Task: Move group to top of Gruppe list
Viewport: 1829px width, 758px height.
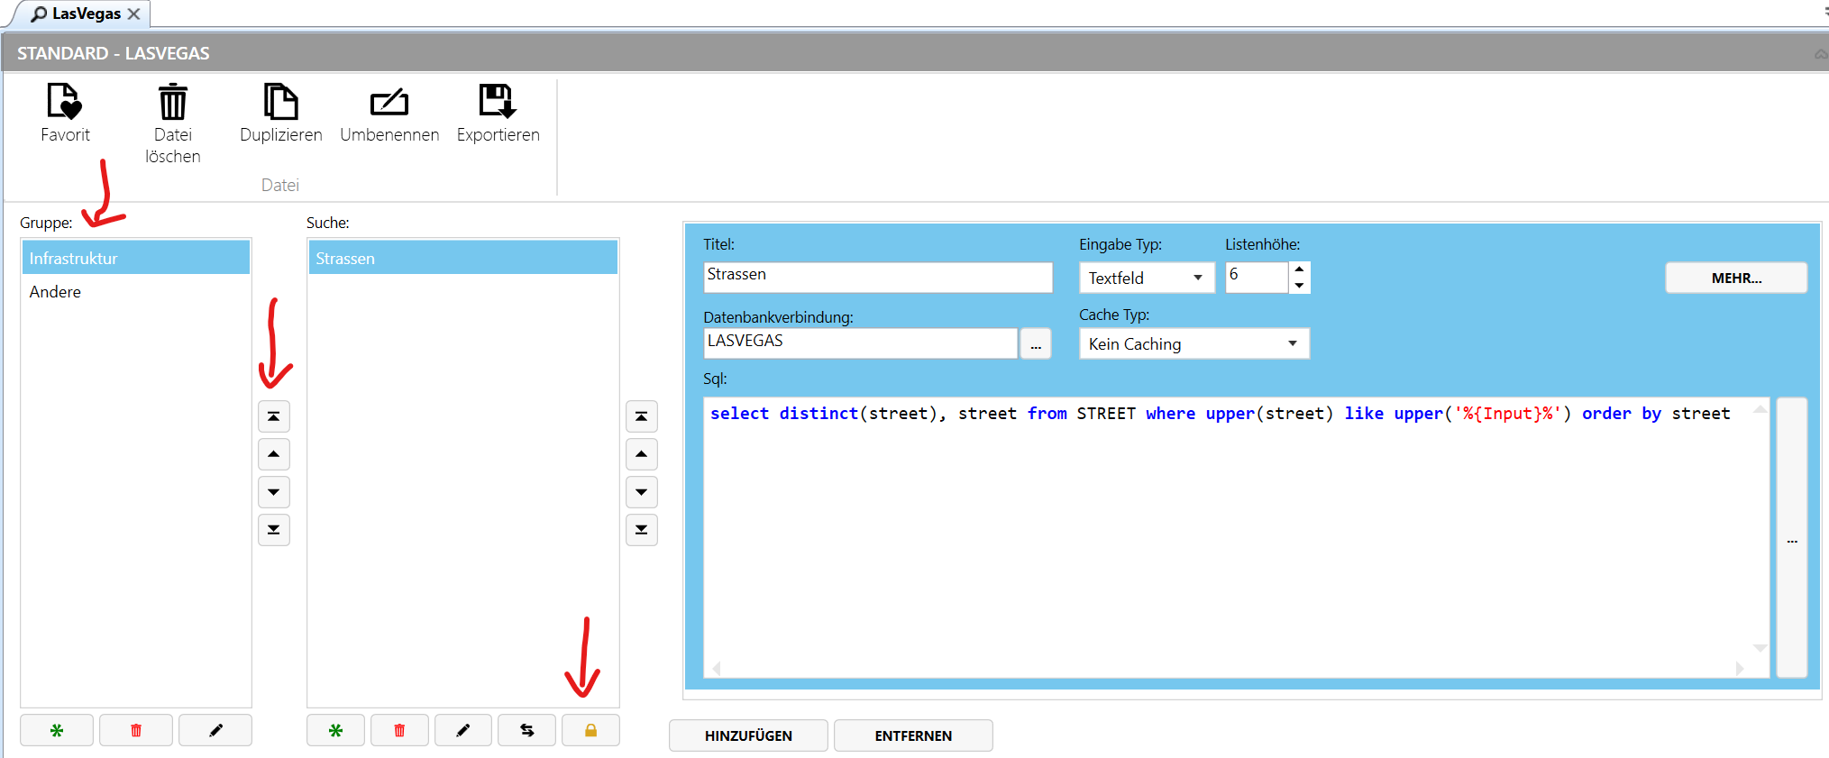Action: pos(274,416)
